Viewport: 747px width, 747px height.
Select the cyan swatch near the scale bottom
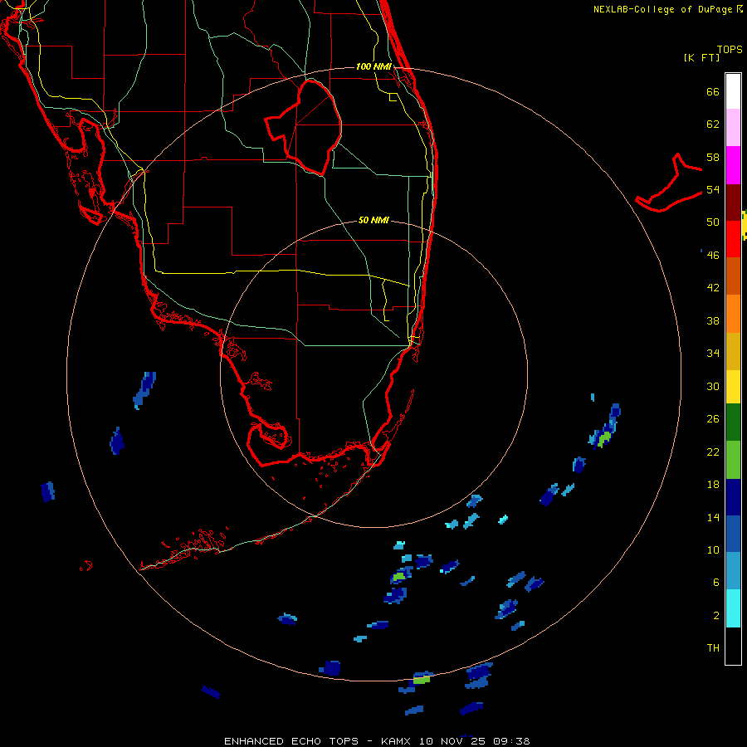click(733, 608)
